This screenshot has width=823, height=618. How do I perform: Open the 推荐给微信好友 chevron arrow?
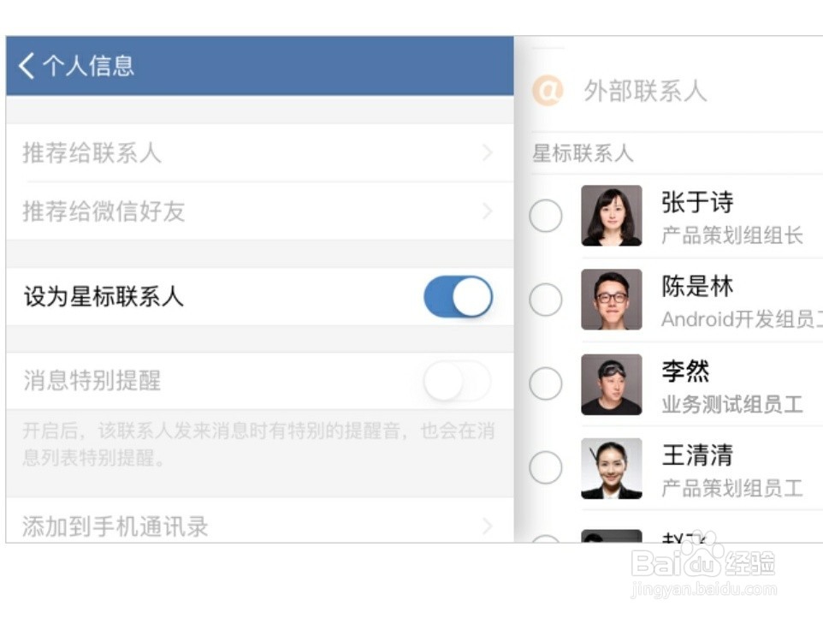click(x=487, y=211)
